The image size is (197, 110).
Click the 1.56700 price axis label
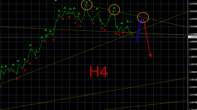coord(193,102)
